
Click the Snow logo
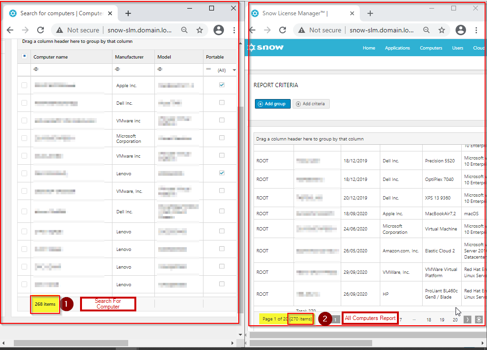click(x=266, y=48)
